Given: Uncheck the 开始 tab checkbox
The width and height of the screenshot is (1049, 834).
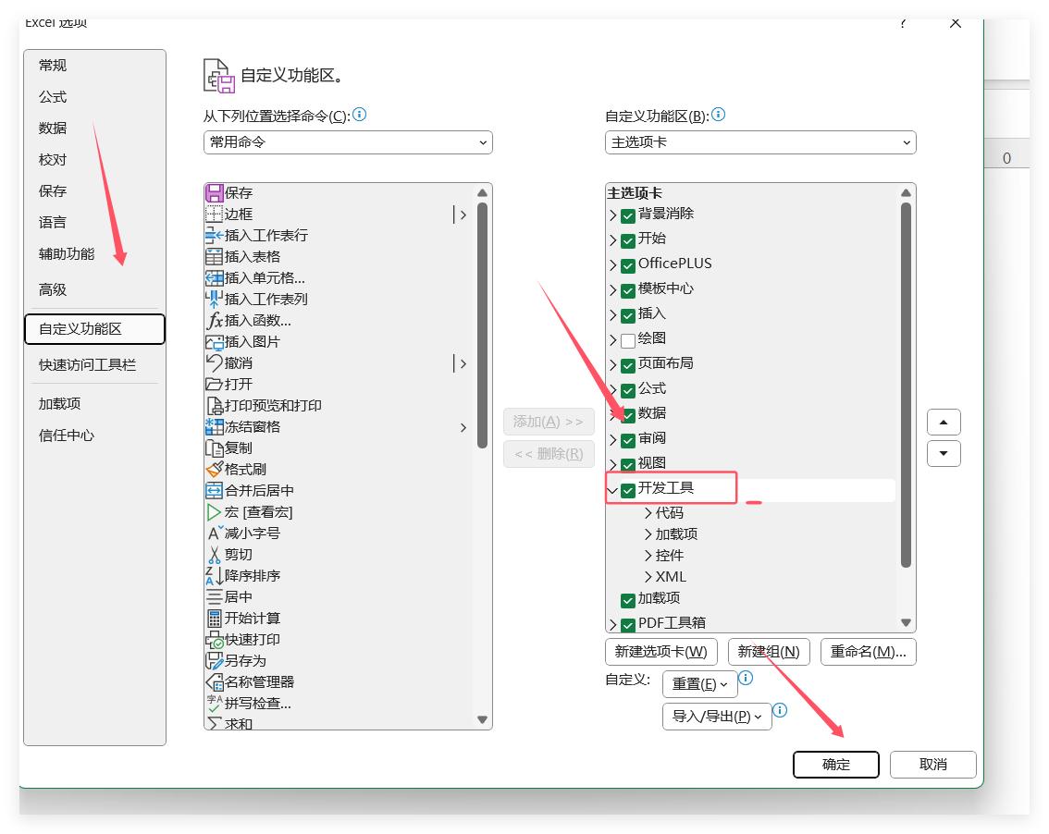Looking at the screenshot, I should point(627,240).
